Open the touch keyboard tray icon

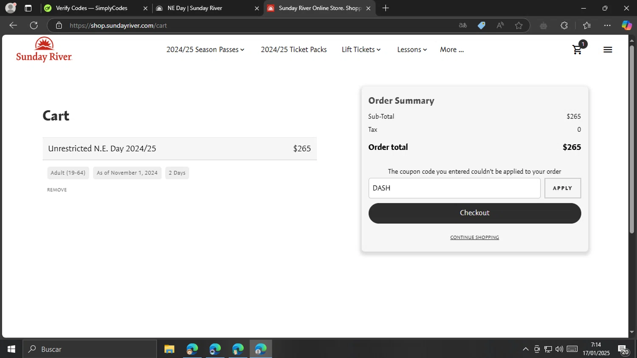pyautogui.click(x=572, y=349)
